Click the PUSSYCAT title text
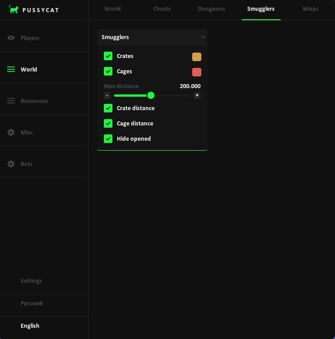The image size is (335, 339). [x=40, y=10]
